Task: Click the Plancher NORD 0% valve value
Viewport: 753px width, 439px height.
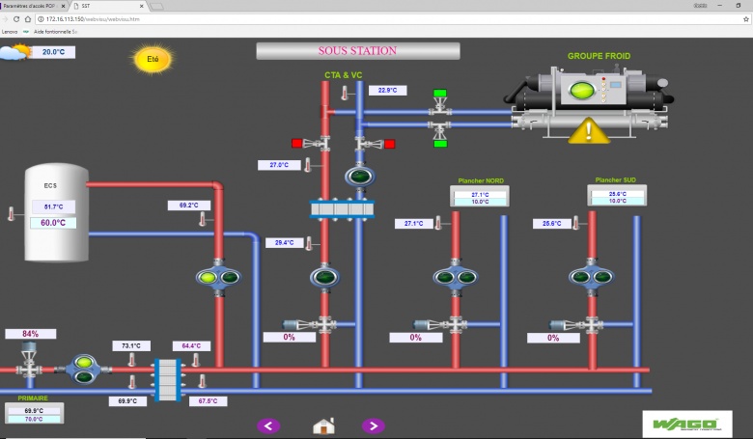Action: [x=416, y=338]
